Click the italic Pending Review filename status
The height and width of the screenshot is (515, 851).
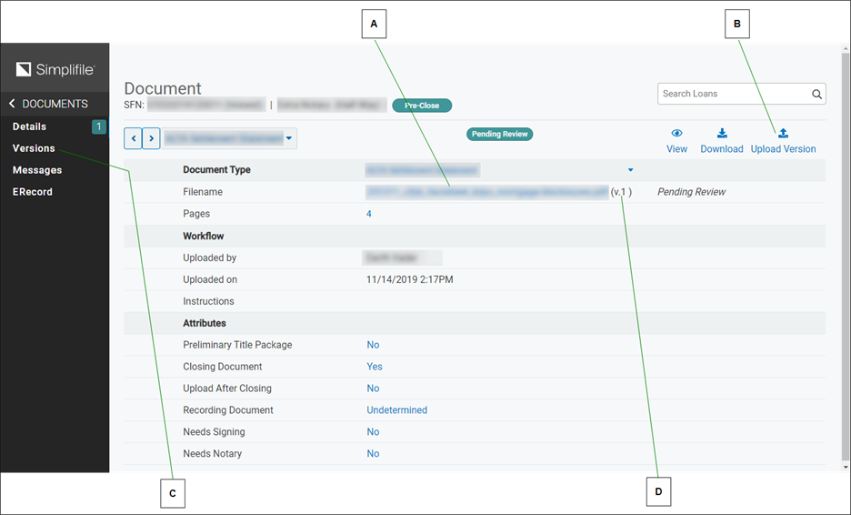point(691,192)
